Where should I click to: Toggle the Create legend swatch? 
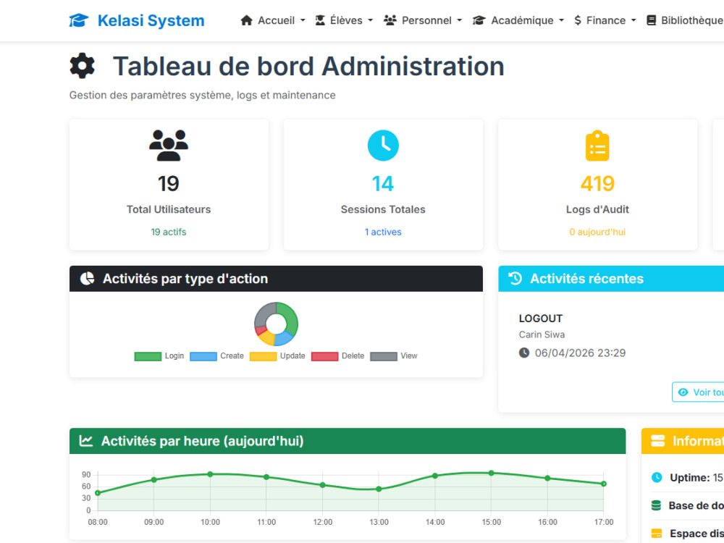[203, 356]
